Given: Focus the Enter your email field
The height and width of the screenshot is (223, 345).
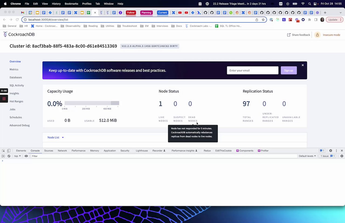Looking at the screenshot, I should click(x=253, y=70).
